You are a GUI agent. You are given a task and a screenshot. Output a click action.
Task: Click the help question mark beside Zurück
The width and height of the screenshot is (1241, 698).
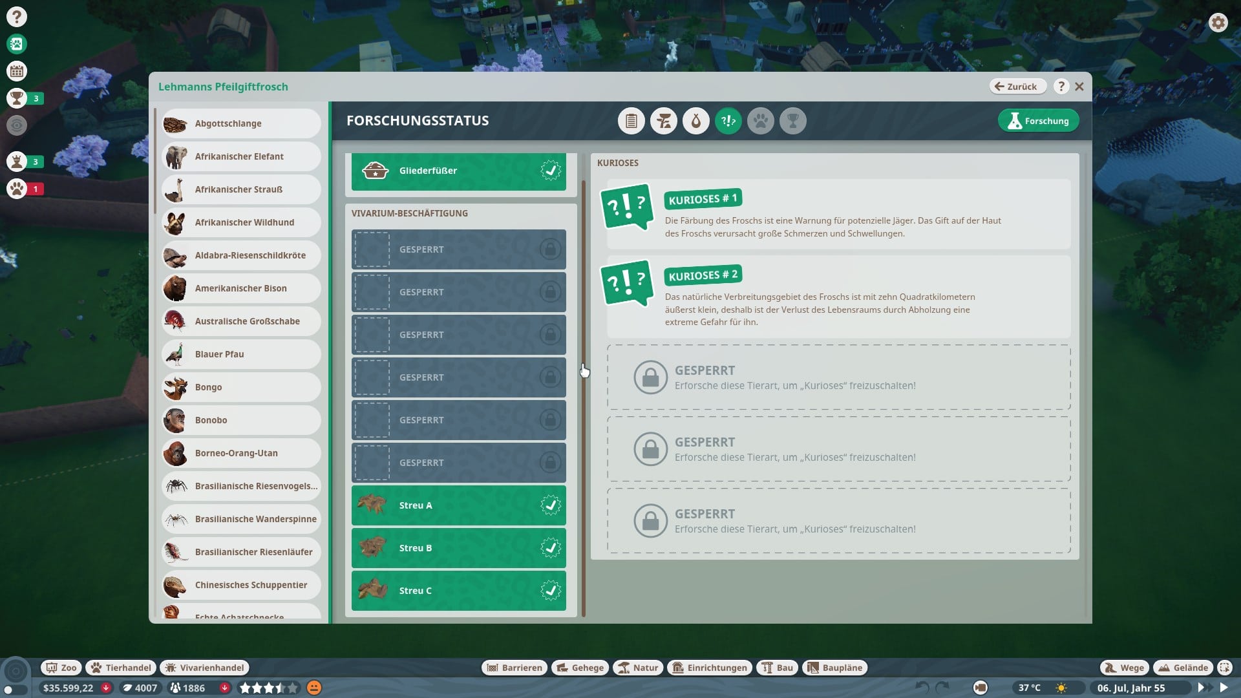1061,86
